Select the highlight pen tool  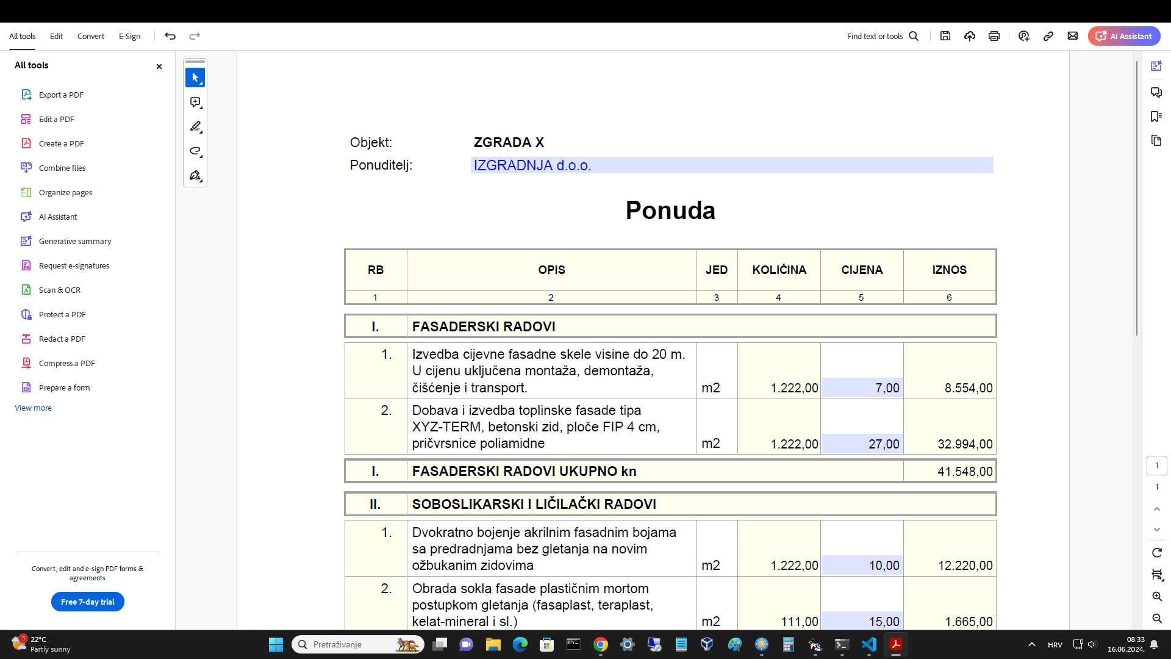coord(195,127)
